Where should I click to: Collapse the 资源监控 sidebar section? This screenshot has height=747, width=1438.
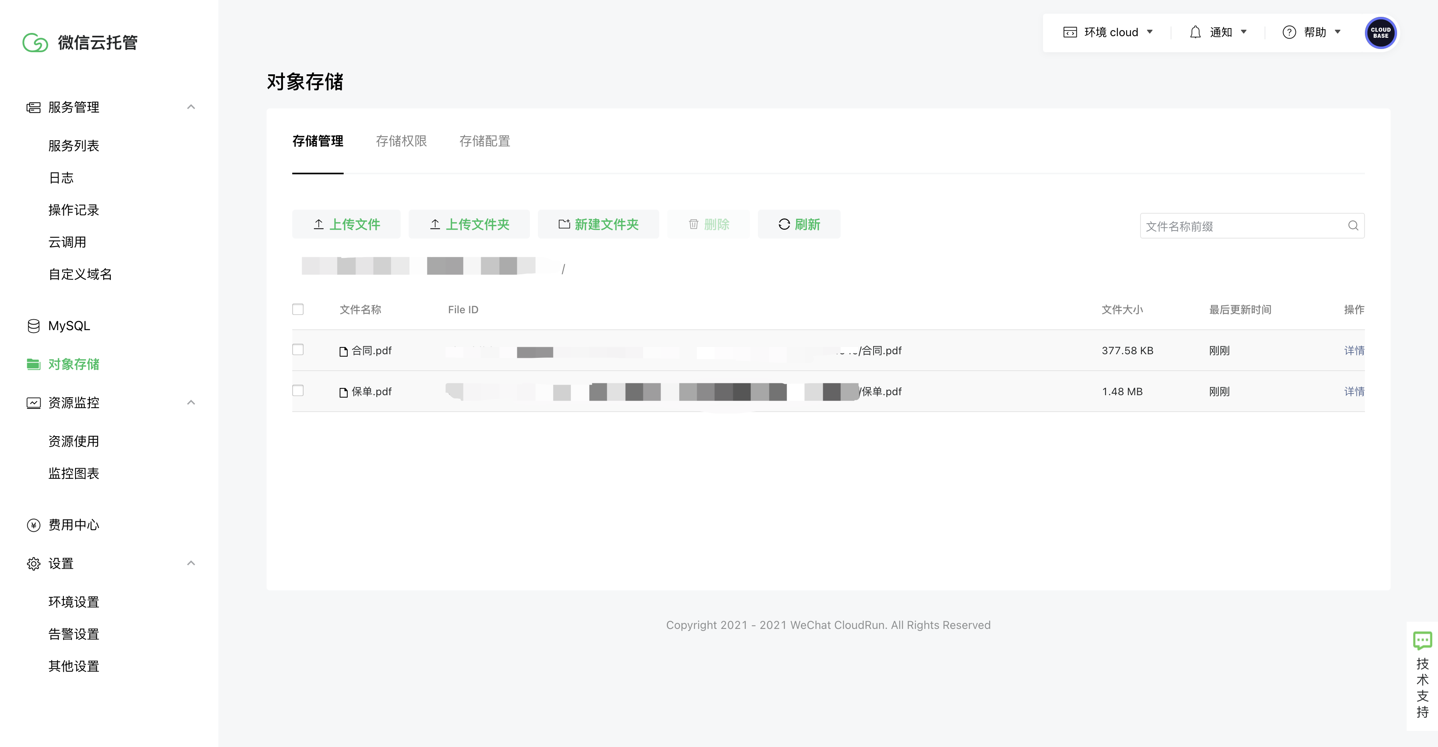[191, 402]
